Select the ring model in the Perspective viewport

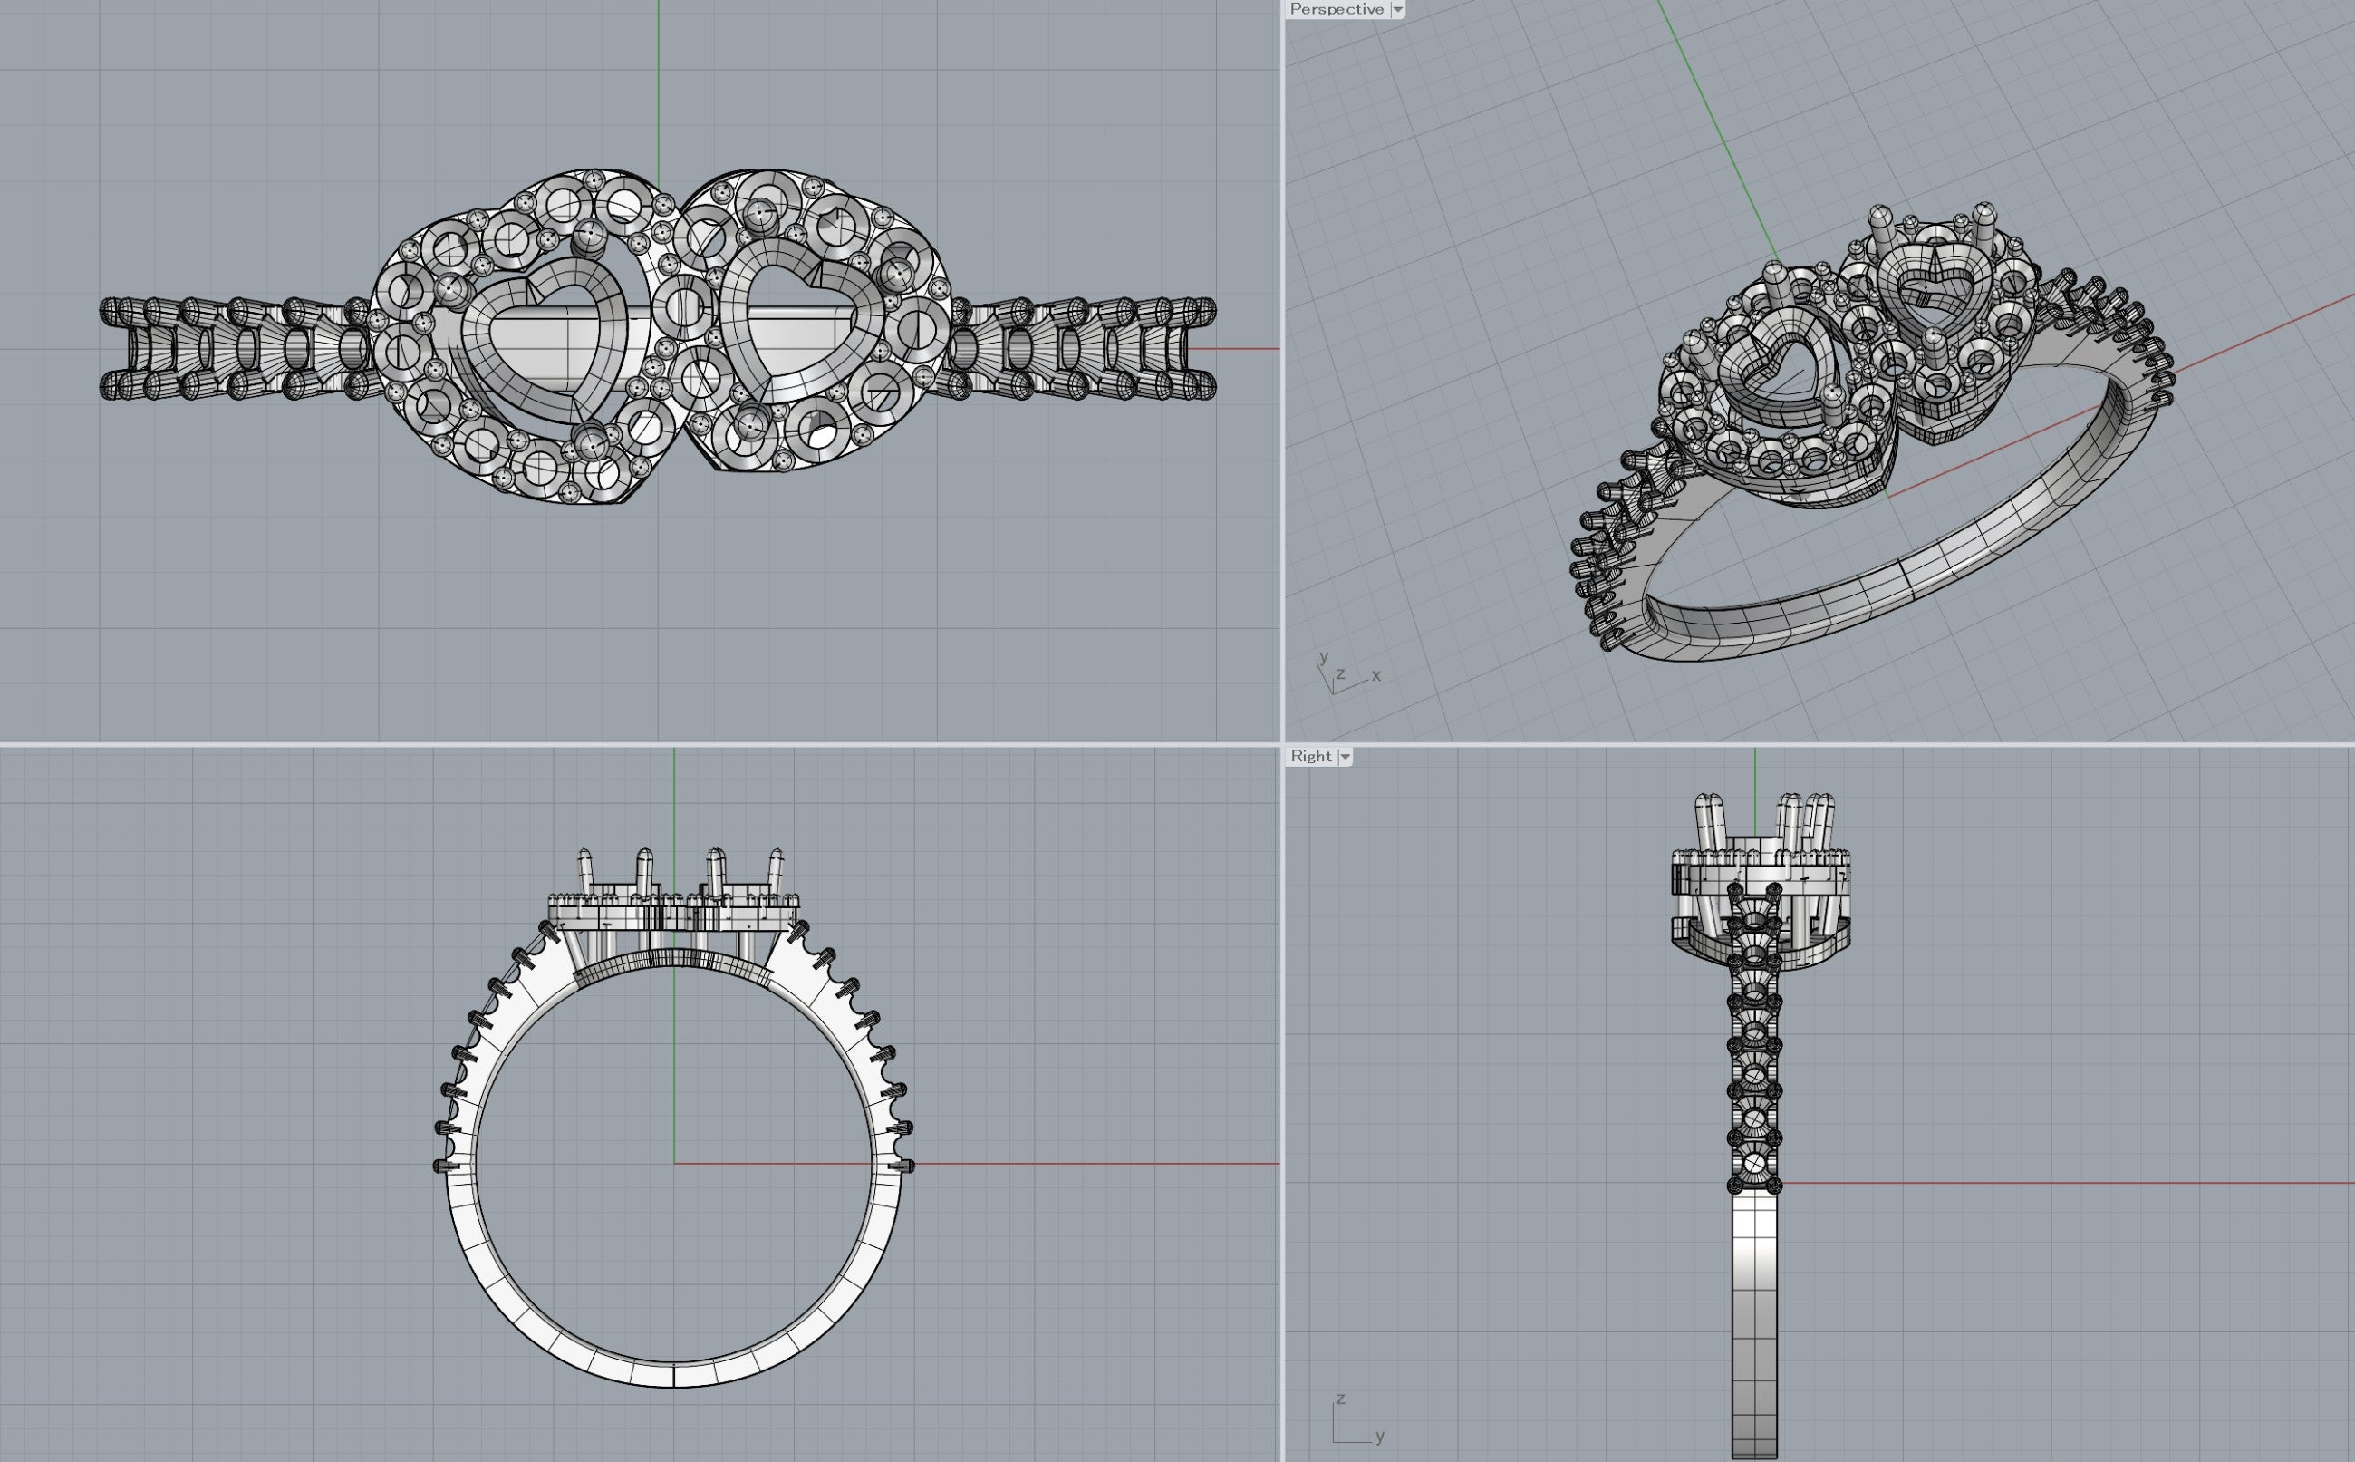[1871, 433]
